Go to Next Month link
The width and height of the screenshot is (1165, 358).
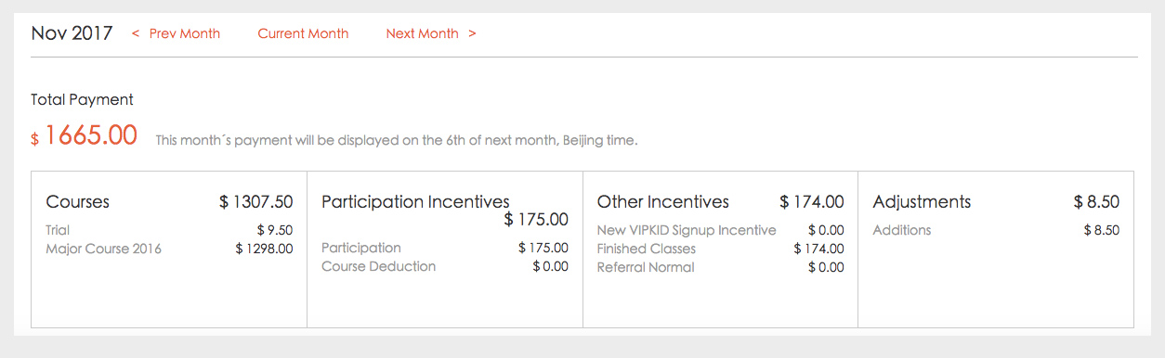[x=422, y=33]
